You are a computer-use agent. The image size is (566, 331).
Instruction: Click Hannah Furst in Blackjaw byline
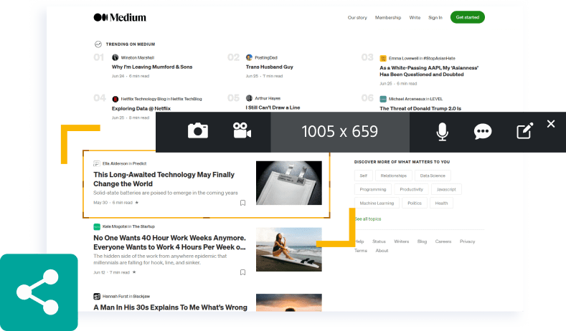[126, 297]
